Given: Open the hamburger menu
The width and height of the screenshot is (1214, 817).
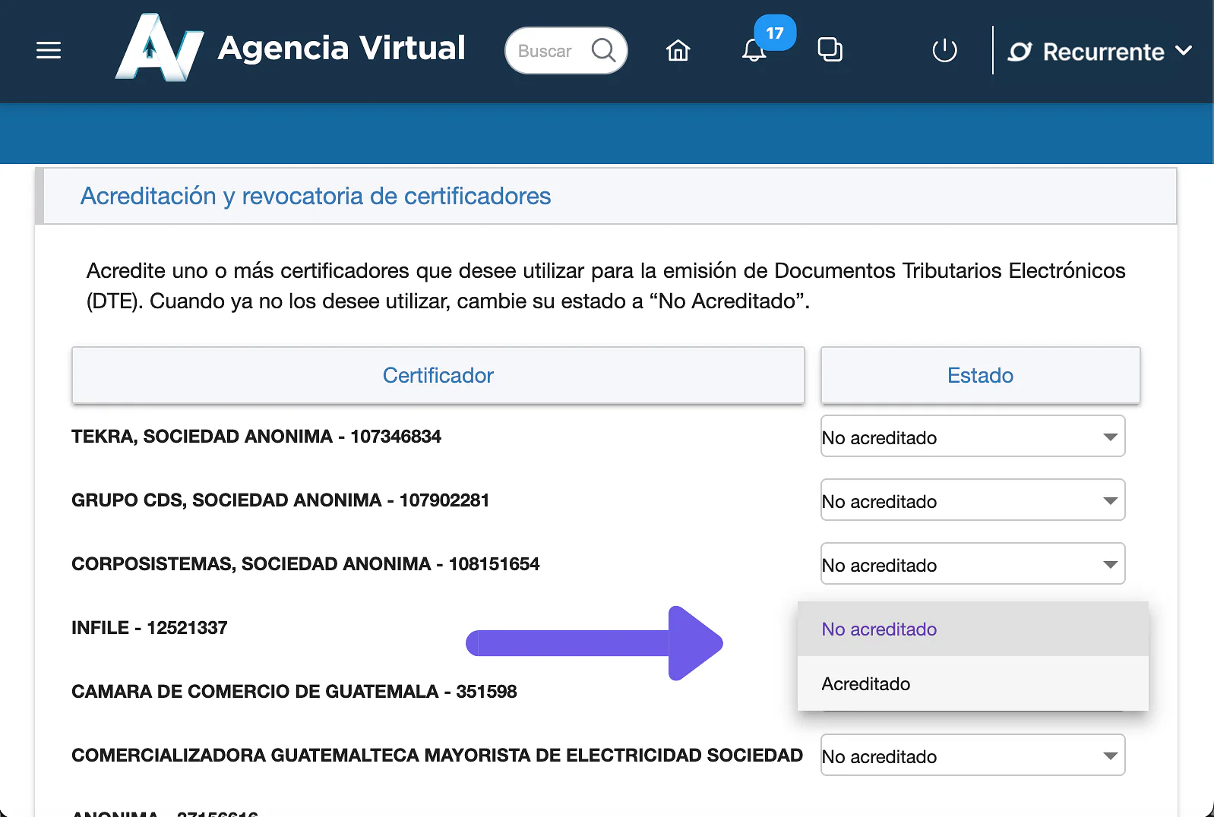Looking at the screenshot, I should coord(49,51).
